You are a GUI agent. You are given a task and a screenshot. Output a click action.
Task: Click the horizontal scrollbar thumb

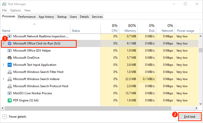point(88,108)
